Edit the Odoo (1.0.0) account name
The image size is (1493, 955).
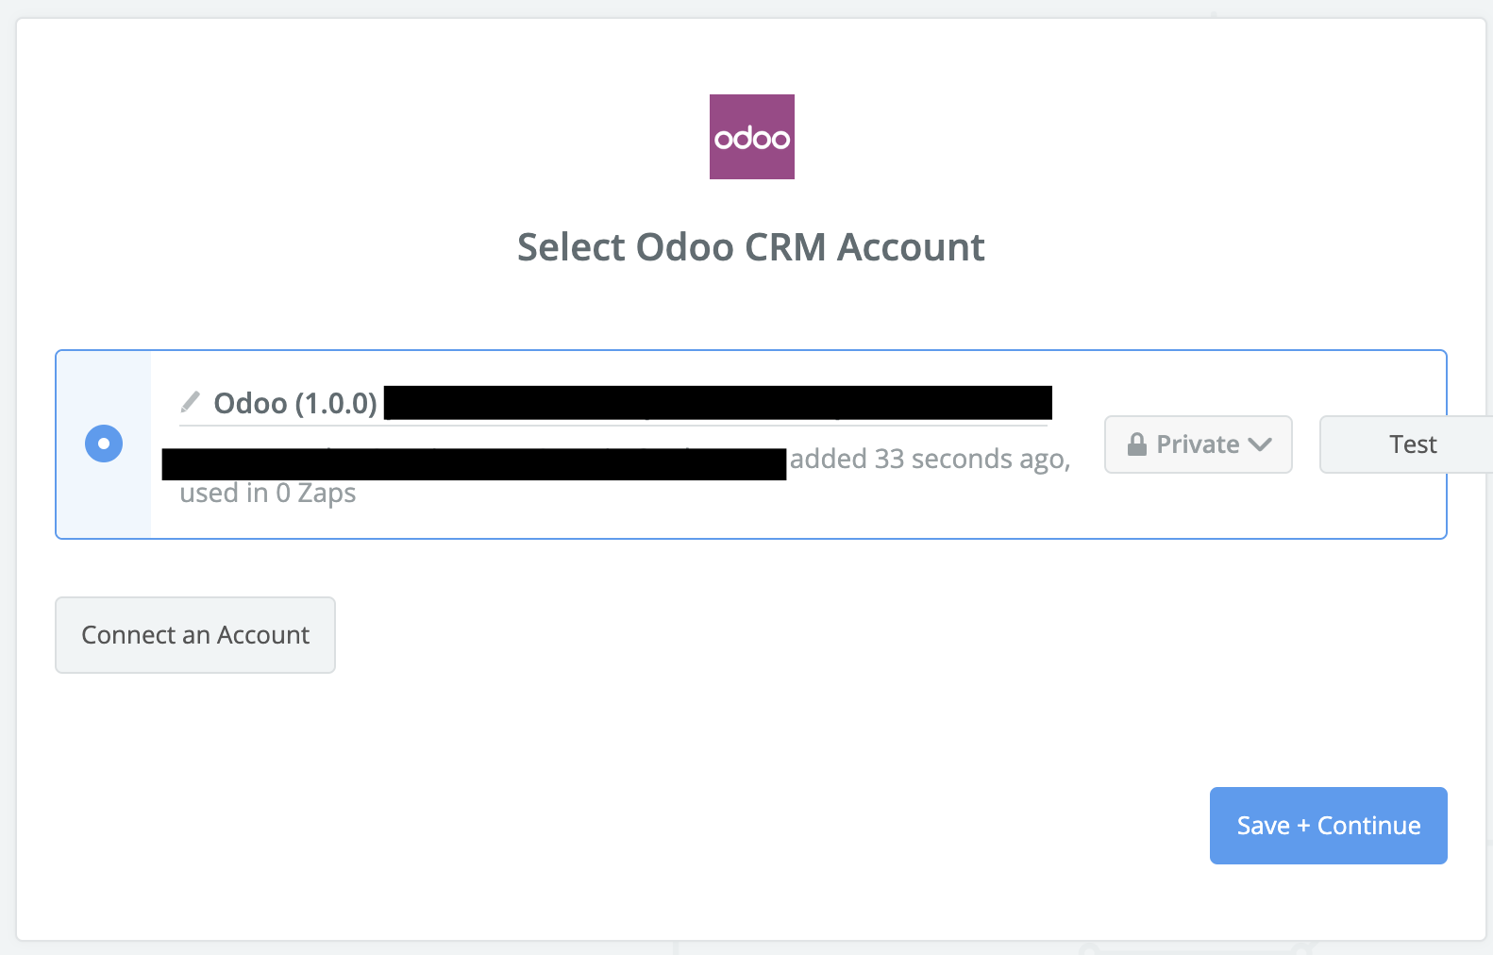295,404
